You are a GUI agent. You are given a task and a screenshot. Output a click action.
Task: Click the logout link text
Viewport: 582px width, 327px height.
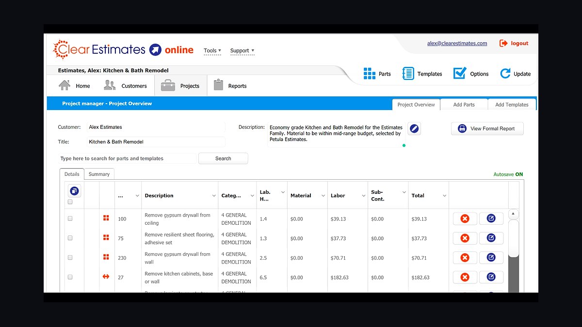[519, 43]
